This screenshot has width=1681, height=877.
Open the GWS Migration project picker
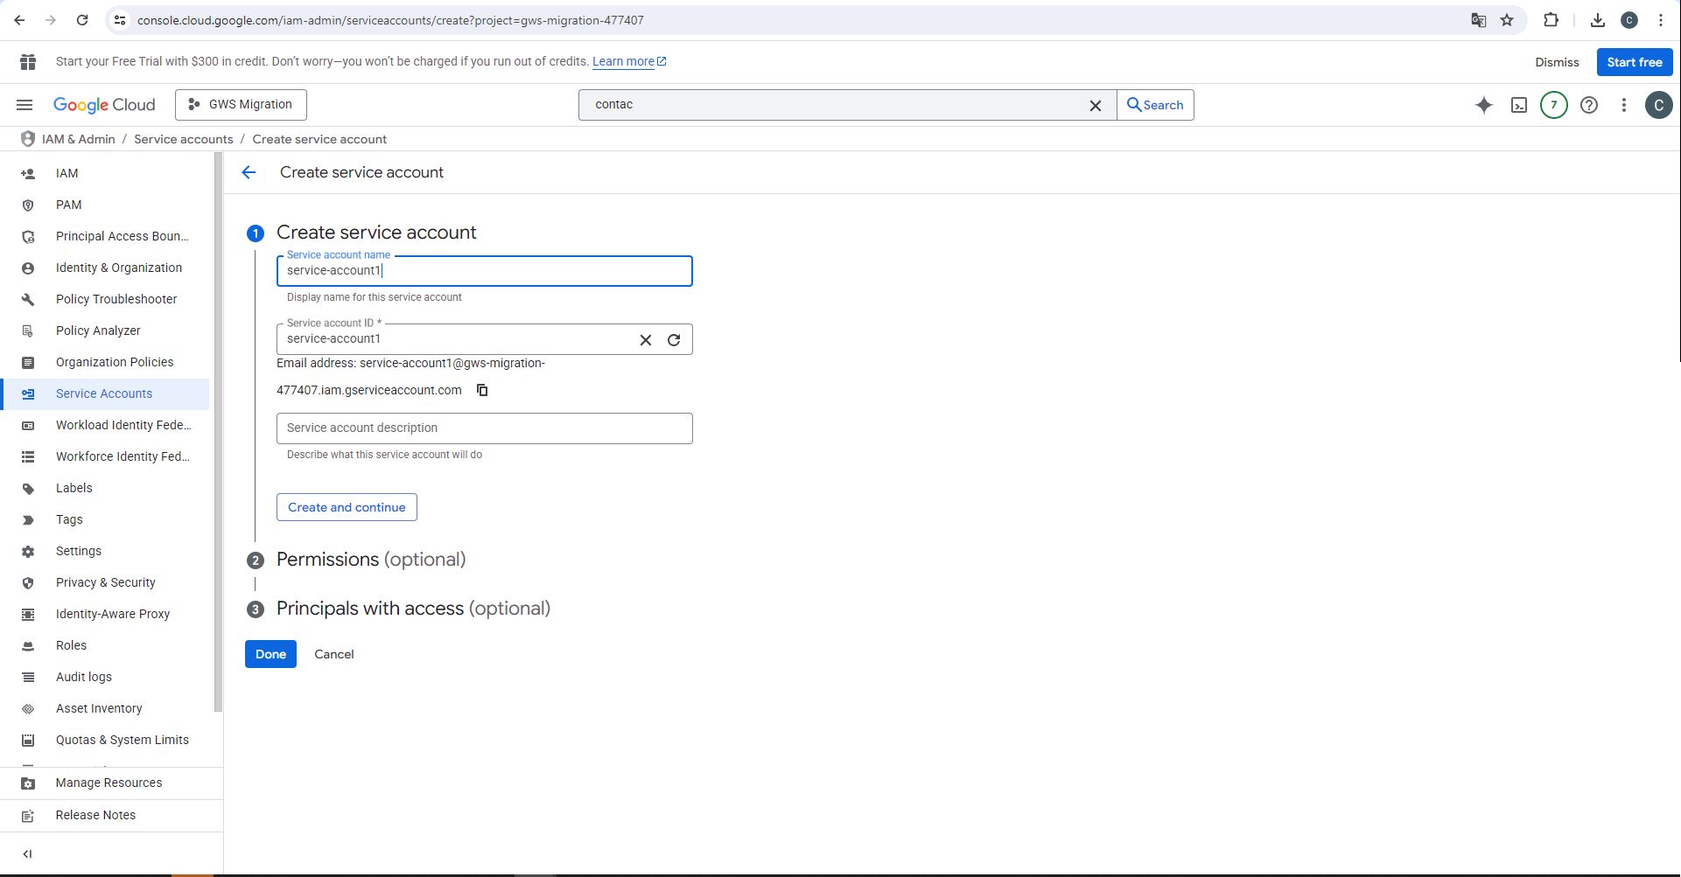[x=241, y=105]
